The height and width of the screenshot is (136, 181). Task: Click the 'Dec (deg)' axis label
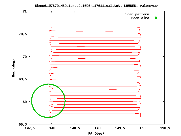tap(13, 68)
